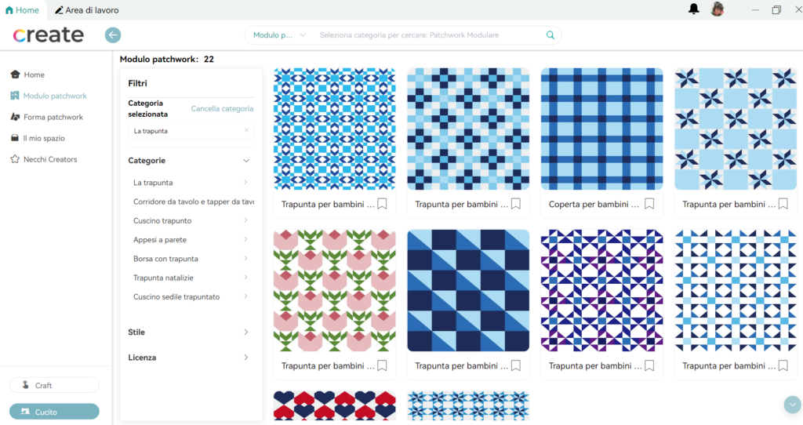Click into the search category input field
This screenshot has height=425, width=803.
423,35
